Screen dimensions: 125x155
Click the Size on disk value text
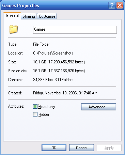click(59, 71)
